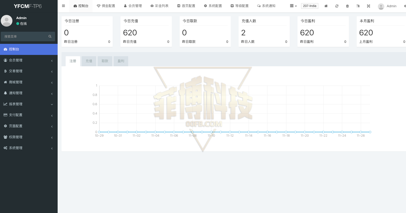Click the 今日盈利 card heading
Screen dimensions: 406x213
point(308,21)
